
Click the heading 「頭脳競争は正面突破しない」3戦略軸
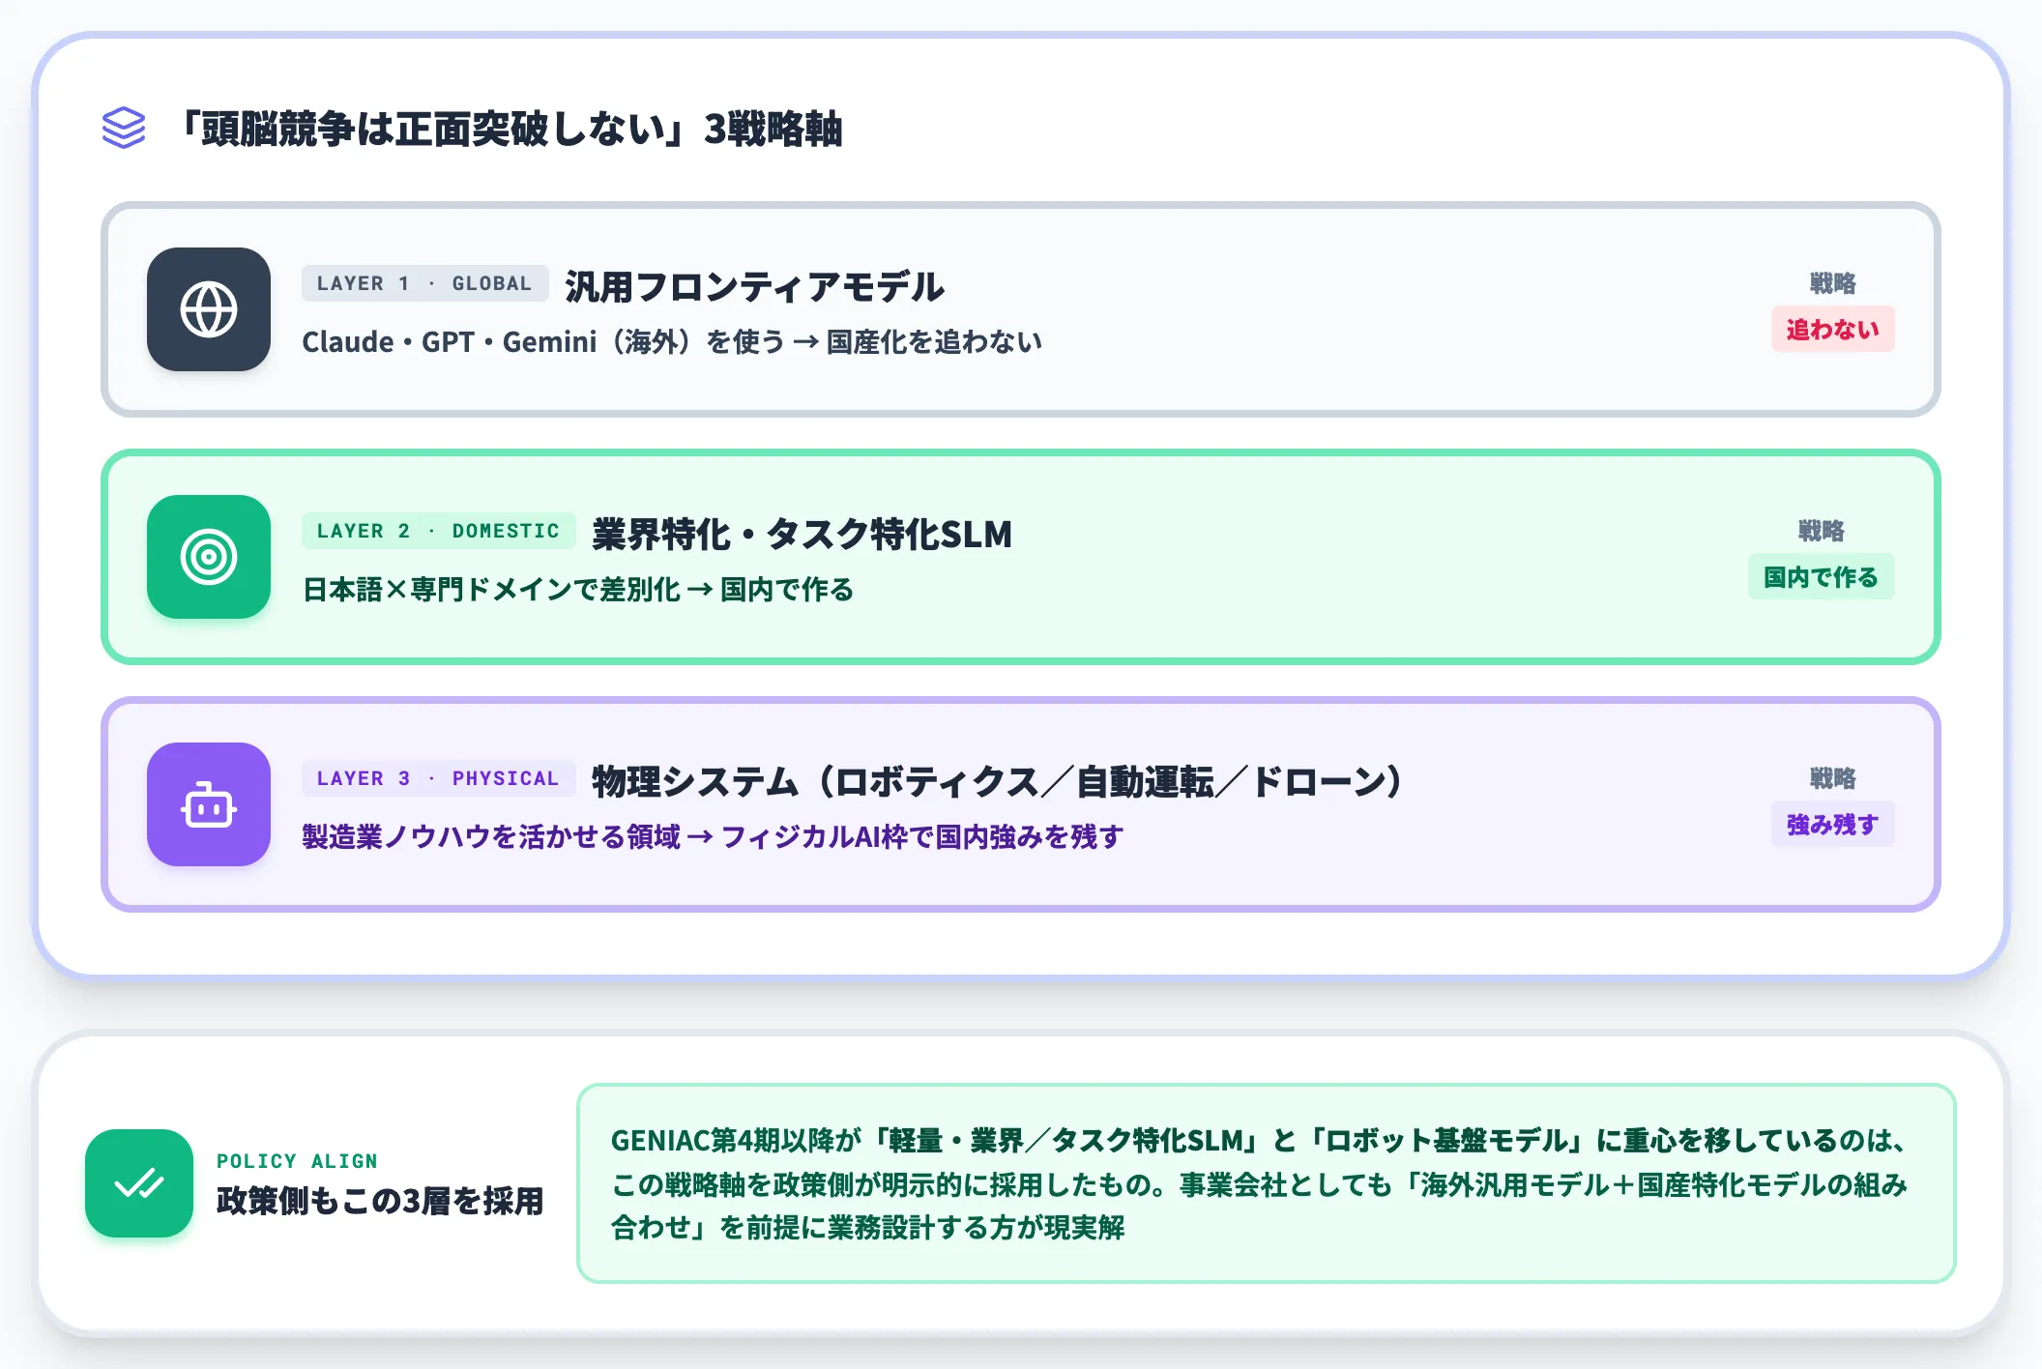pos(509,129)
